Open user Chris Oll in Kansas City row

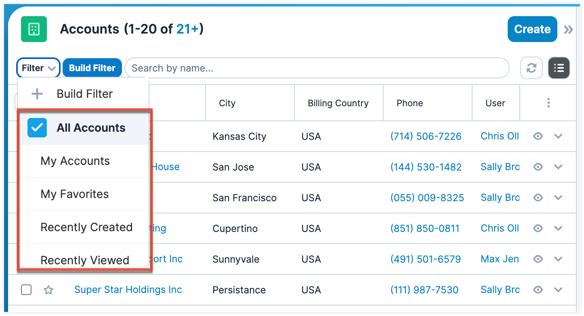click(500, 136)
